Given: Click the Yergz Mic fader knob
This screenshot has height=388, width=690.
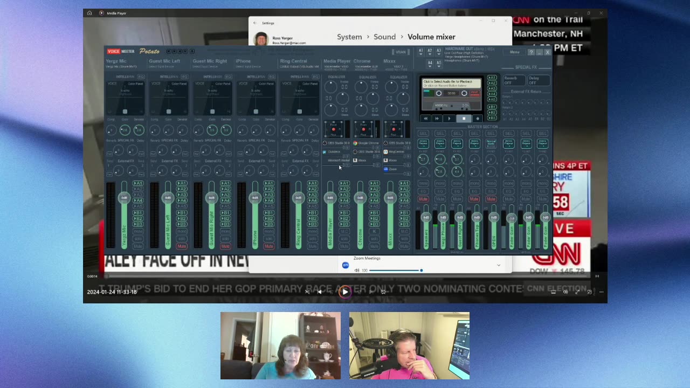Looking at the screenshot, I should pos(124,198).
